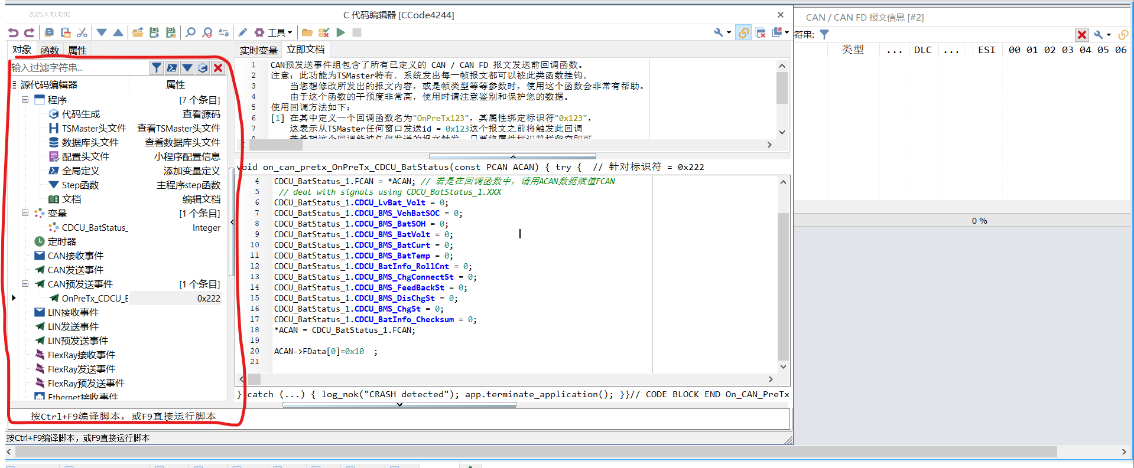Select CAN发送事件 in the tree
The height and width of the screenshot is (468, 1134).
tap(76, 270)
